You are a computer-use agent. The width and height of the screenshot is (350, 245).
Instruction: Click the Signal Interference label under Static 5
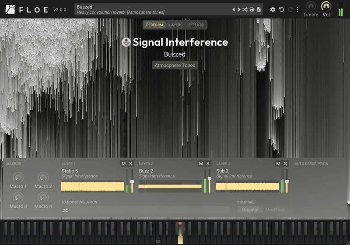(80, 176)
